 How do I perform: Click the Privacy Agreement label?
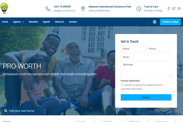pos(130,81)
